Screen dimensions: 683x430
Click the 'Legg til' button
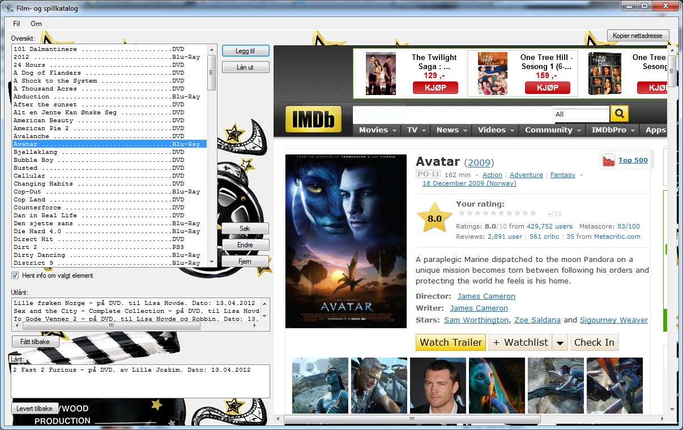245,51
